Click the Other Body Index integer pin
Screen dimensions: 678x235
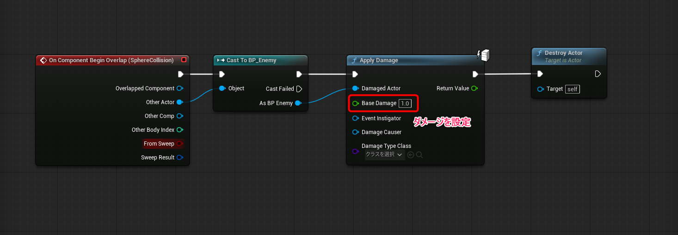point(179,130)
